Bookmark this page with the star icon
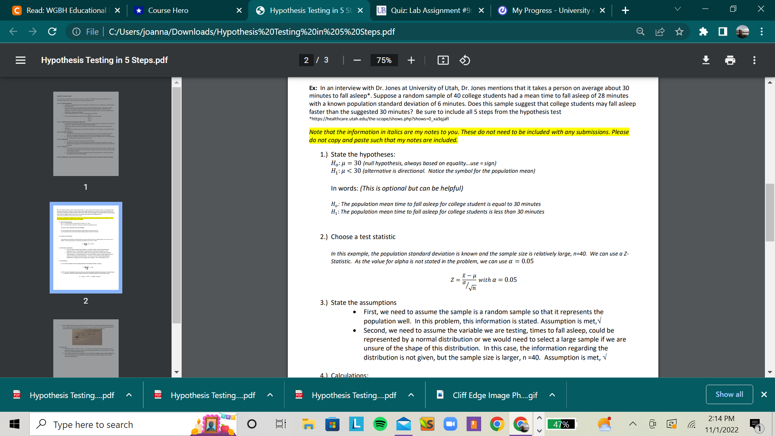The width and height of the screenshot is (775, 436). click(679, 31)
